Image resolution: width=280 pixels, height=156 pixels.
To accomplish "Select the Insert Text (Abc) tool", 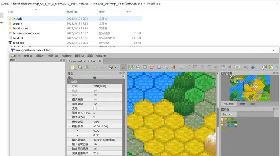I will click(237, 67).
